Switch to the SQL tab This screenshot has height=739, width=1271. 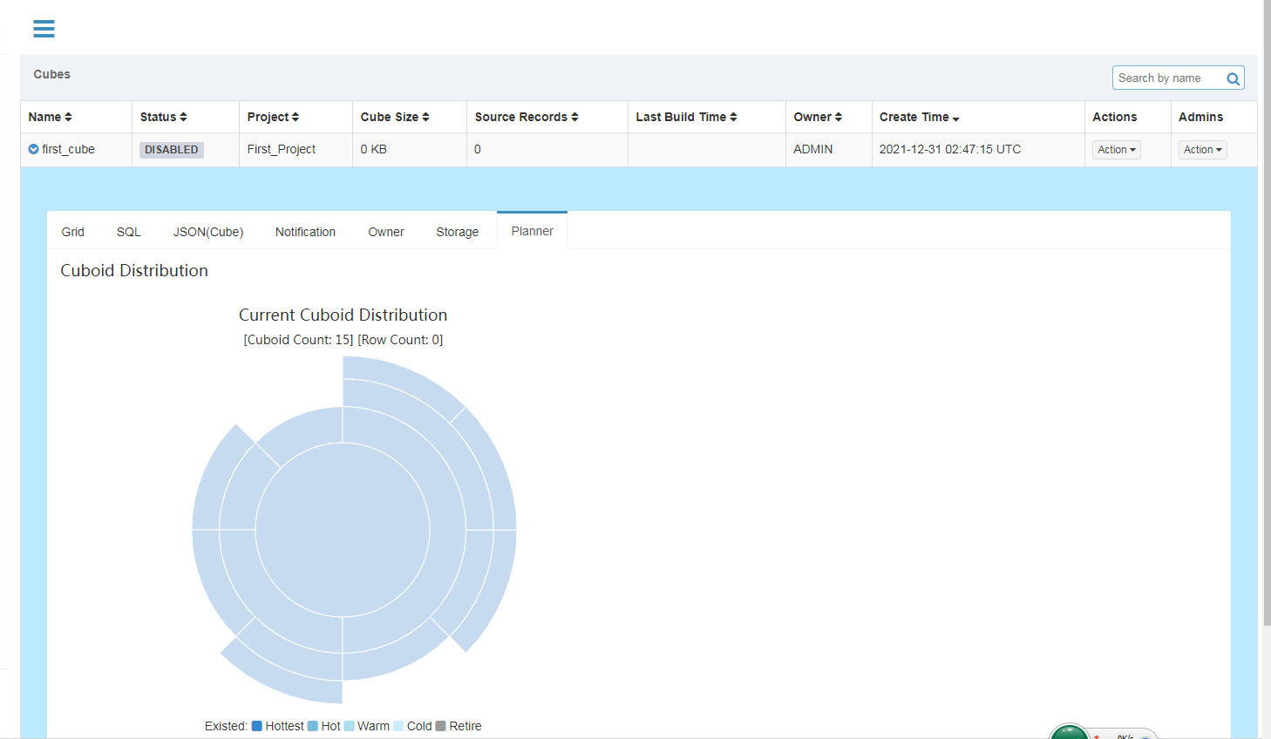click(x=129, y=232)
